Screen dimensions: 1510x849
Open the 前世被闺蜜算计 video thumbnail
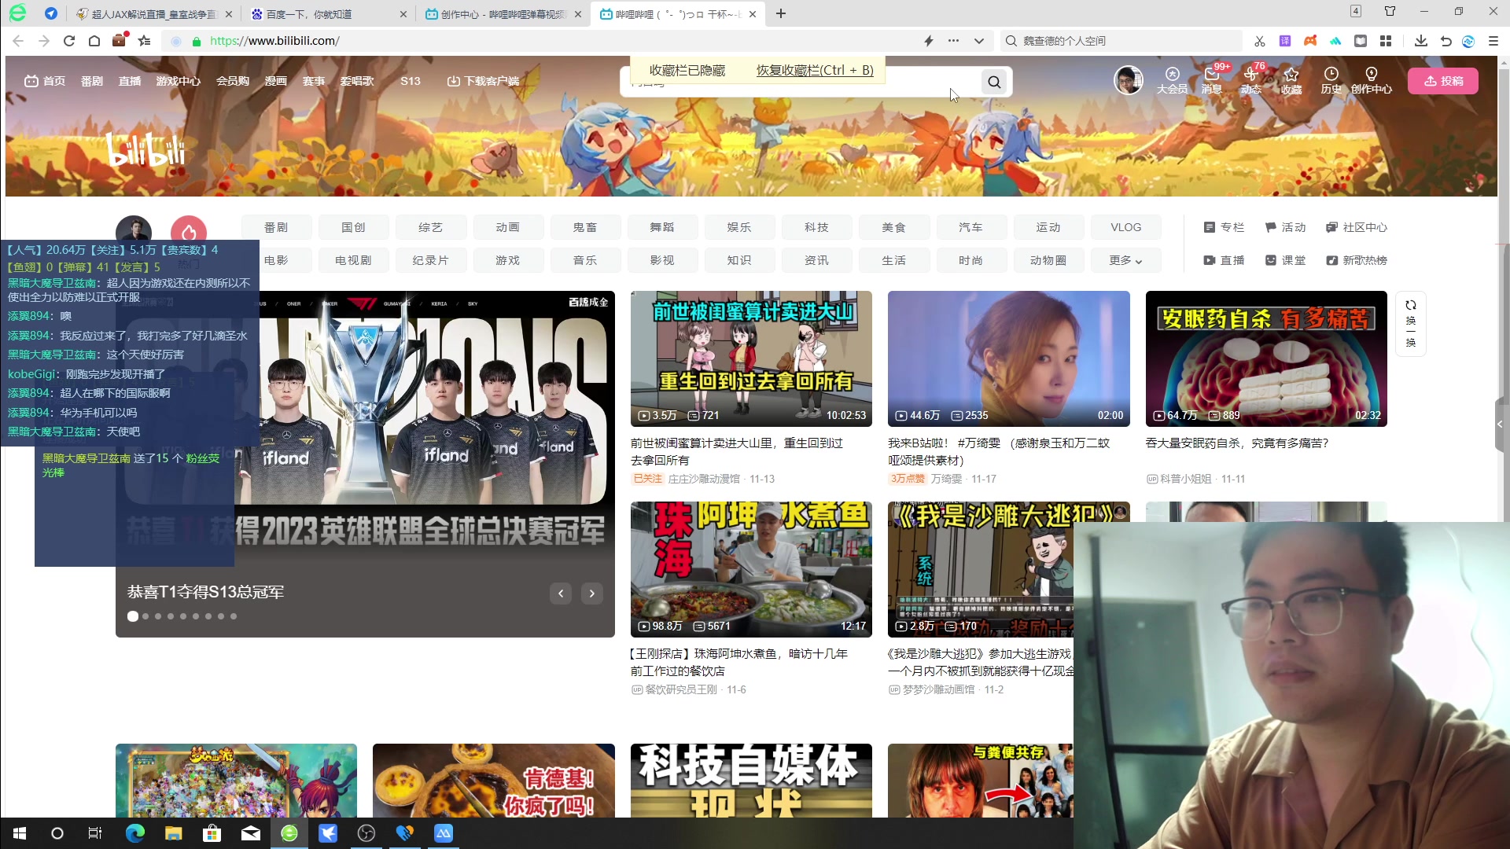(x=751, y=359)
